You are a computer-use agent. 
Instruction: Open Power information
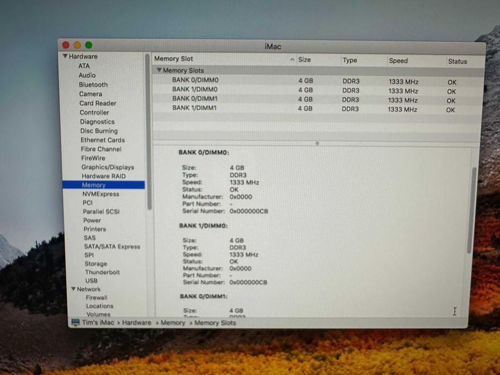pos(92,220)
